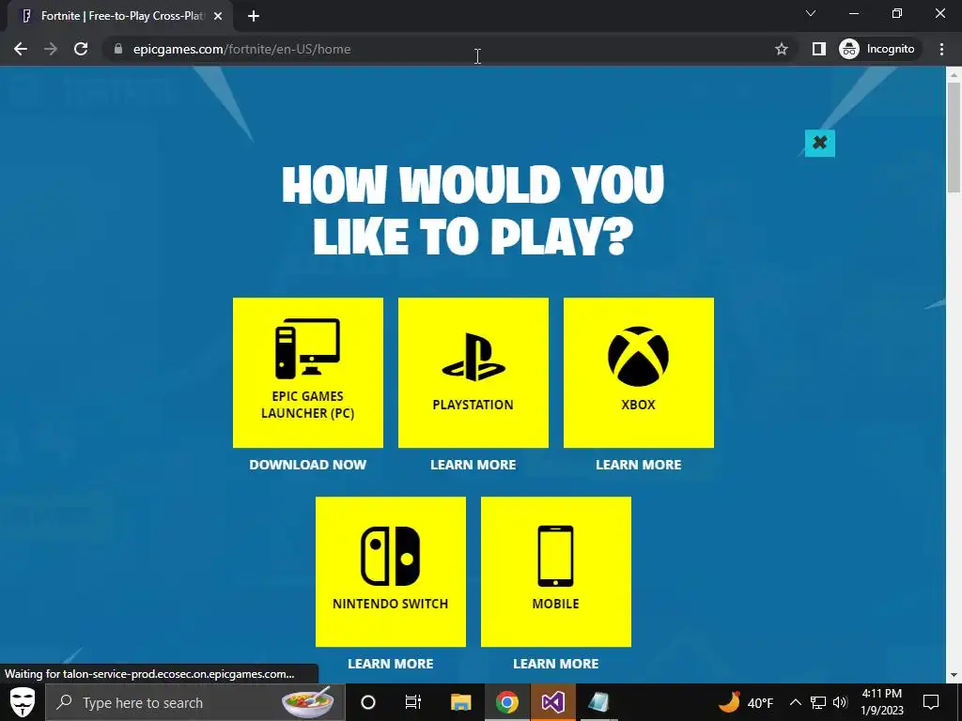Open the volume control tray icon

point(840,702)
